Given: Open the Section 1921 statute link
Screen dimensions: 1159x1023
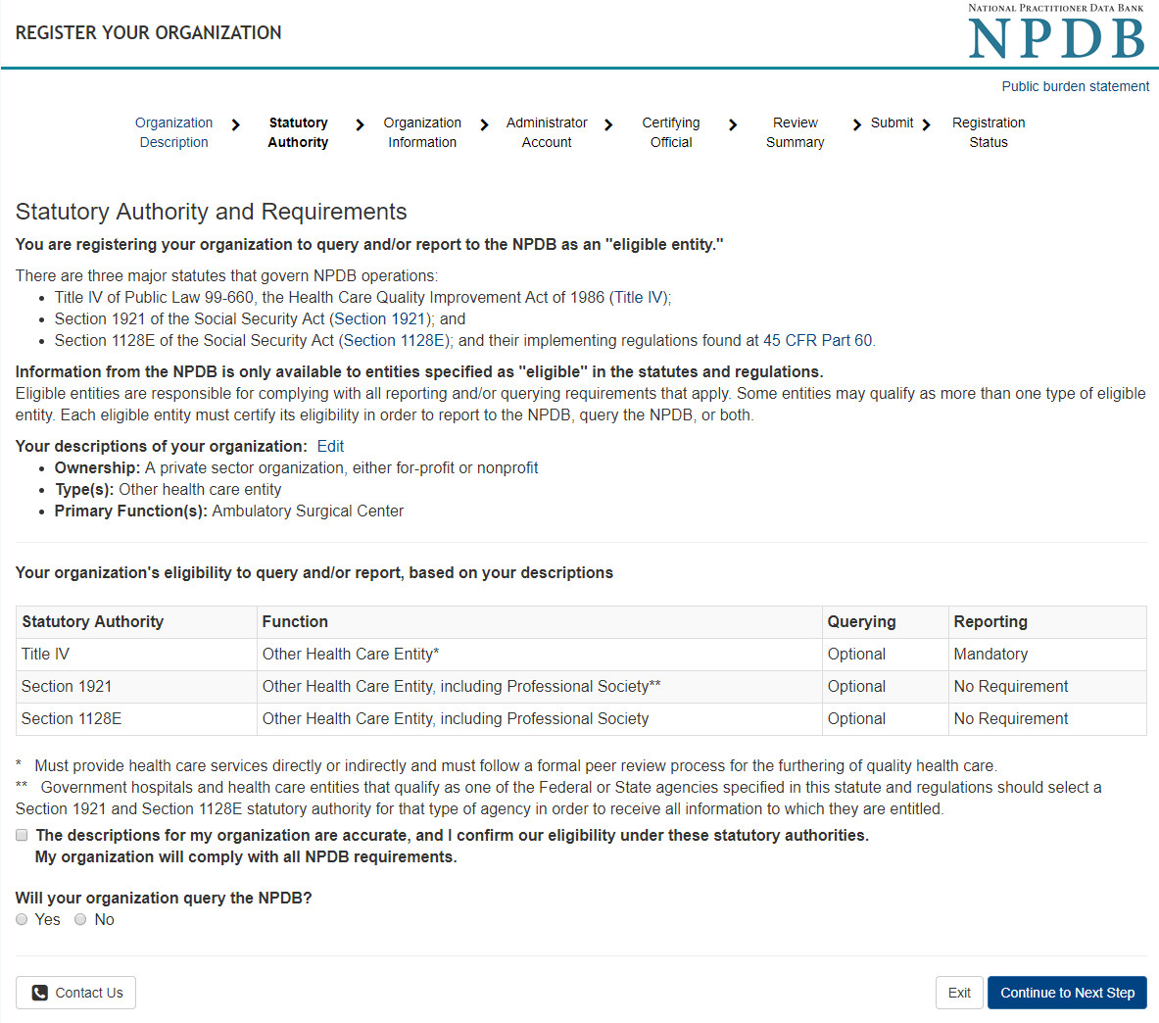Looking at the screenshot, I should [x=380, y=318].
